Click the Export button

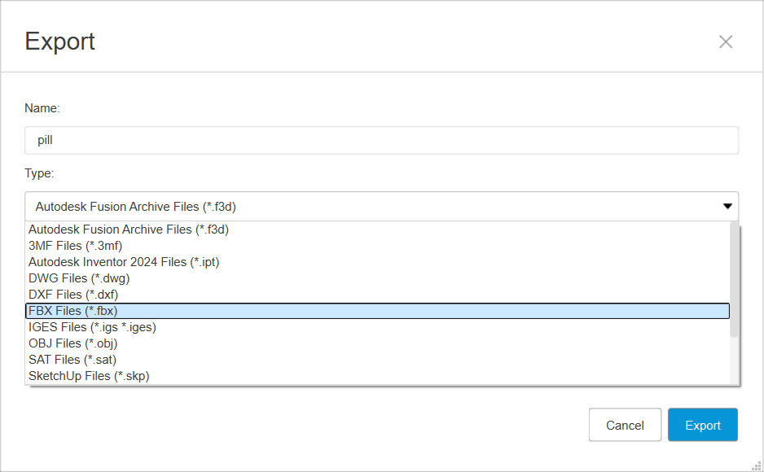pyautogui.click(x=702, y=424)
